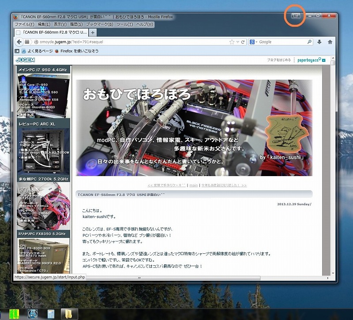Open the Firefox を使いこなそう bookmark
This screenshot has width=353, height=320.
[x=77, y=51]
